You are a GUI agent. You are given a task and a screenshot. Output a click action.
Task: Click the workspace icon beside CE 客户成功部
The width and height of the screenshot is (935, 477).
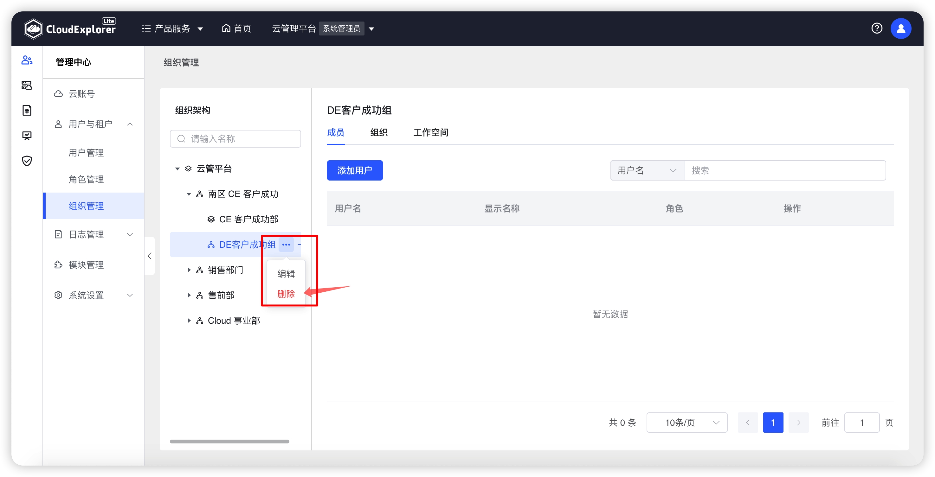211,219
